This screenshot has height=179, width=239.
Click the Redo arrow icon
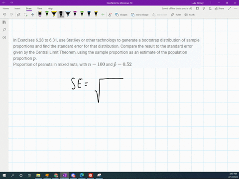coord(11,15)
